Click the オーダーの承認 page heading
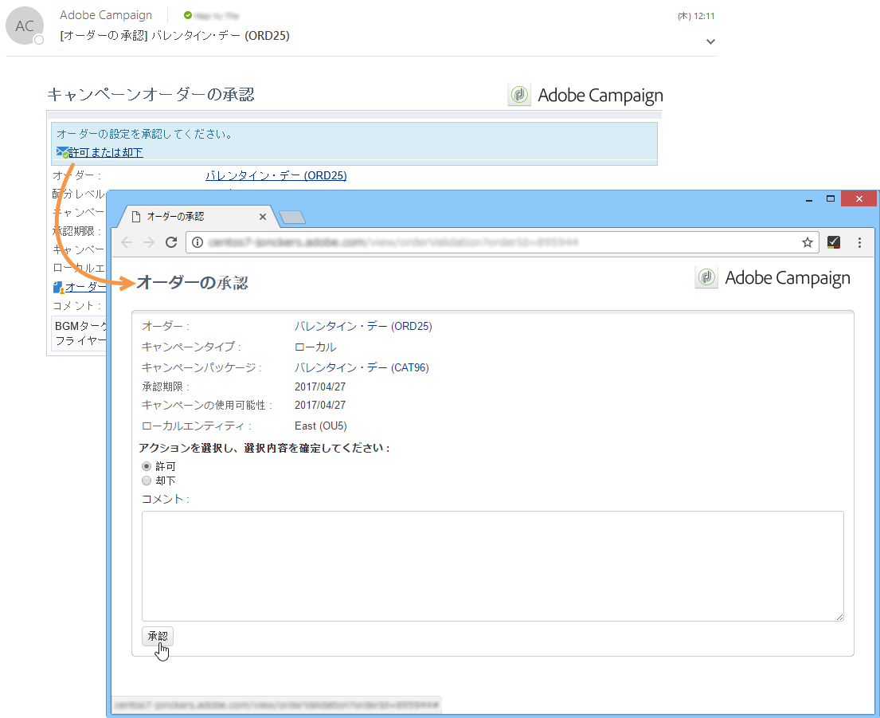The height and width of the screenshot is (718, 880). pyautogui.click(x=193, y=282)
